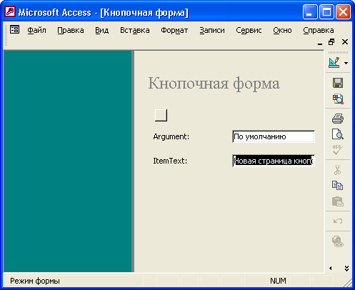
Task: Open the File Search icon
Action: tap(338, 99)
